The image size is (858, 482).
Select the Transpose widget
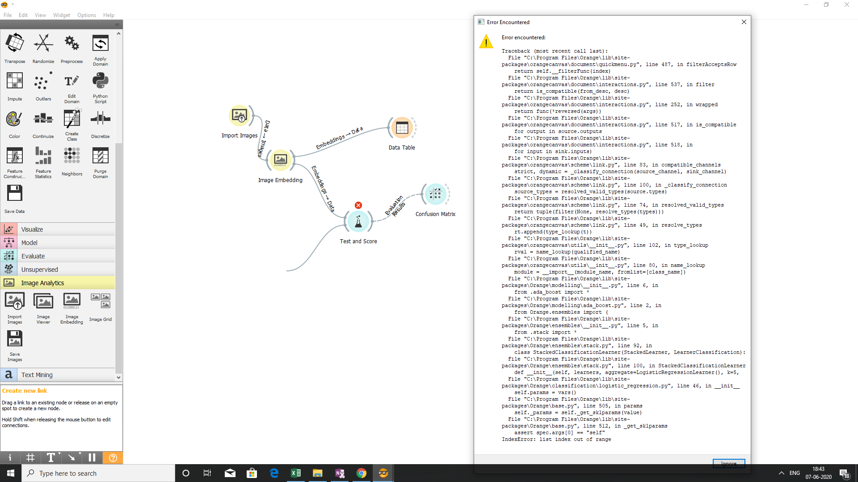click(x=14, y=47)
